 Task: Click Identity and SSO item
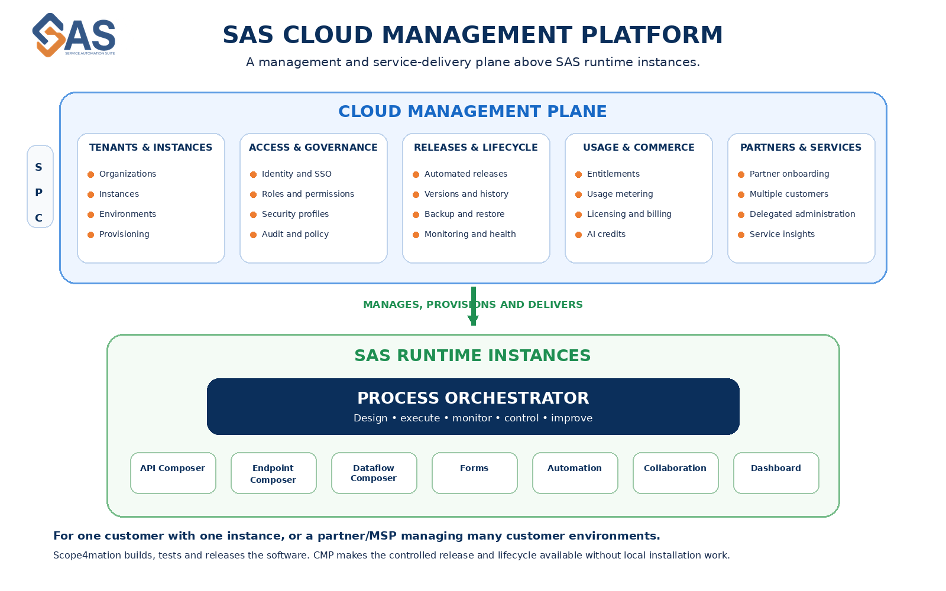point(291,174)
